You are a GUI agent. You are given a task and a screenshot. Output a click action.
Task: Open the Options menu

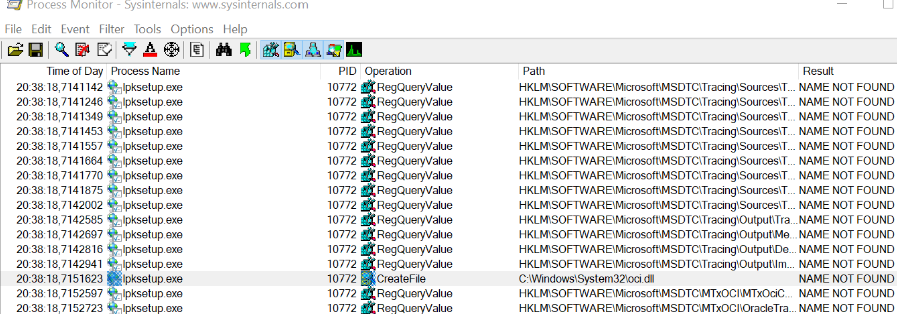192,29
